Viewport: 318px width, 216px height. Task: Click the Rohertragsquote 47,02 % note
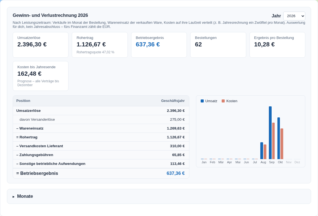coord(96,52)
